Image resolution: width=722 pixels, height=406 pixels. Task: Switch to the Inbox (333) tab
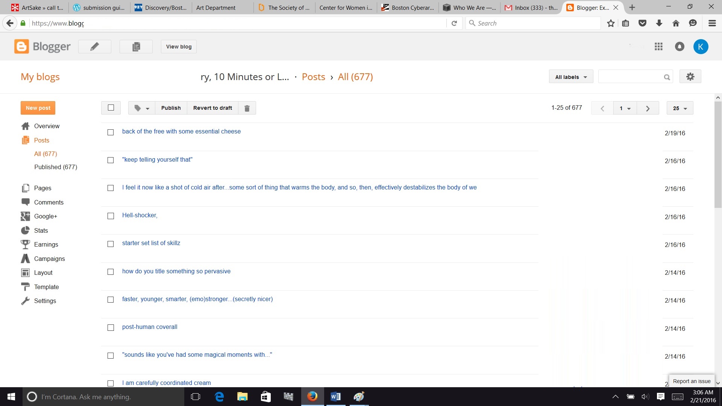(x=531, y=8)
